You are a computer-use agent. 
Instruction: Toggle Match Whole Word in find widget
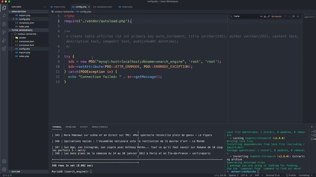265,16
